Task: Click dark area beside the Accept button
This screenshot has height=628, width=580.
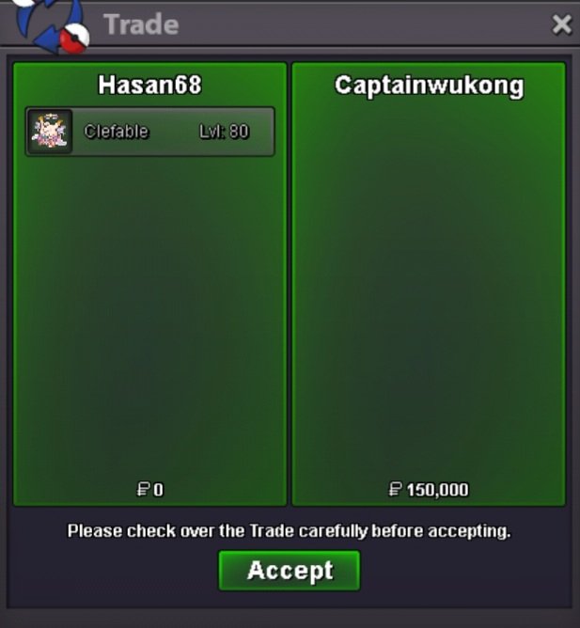Action: 464,571
